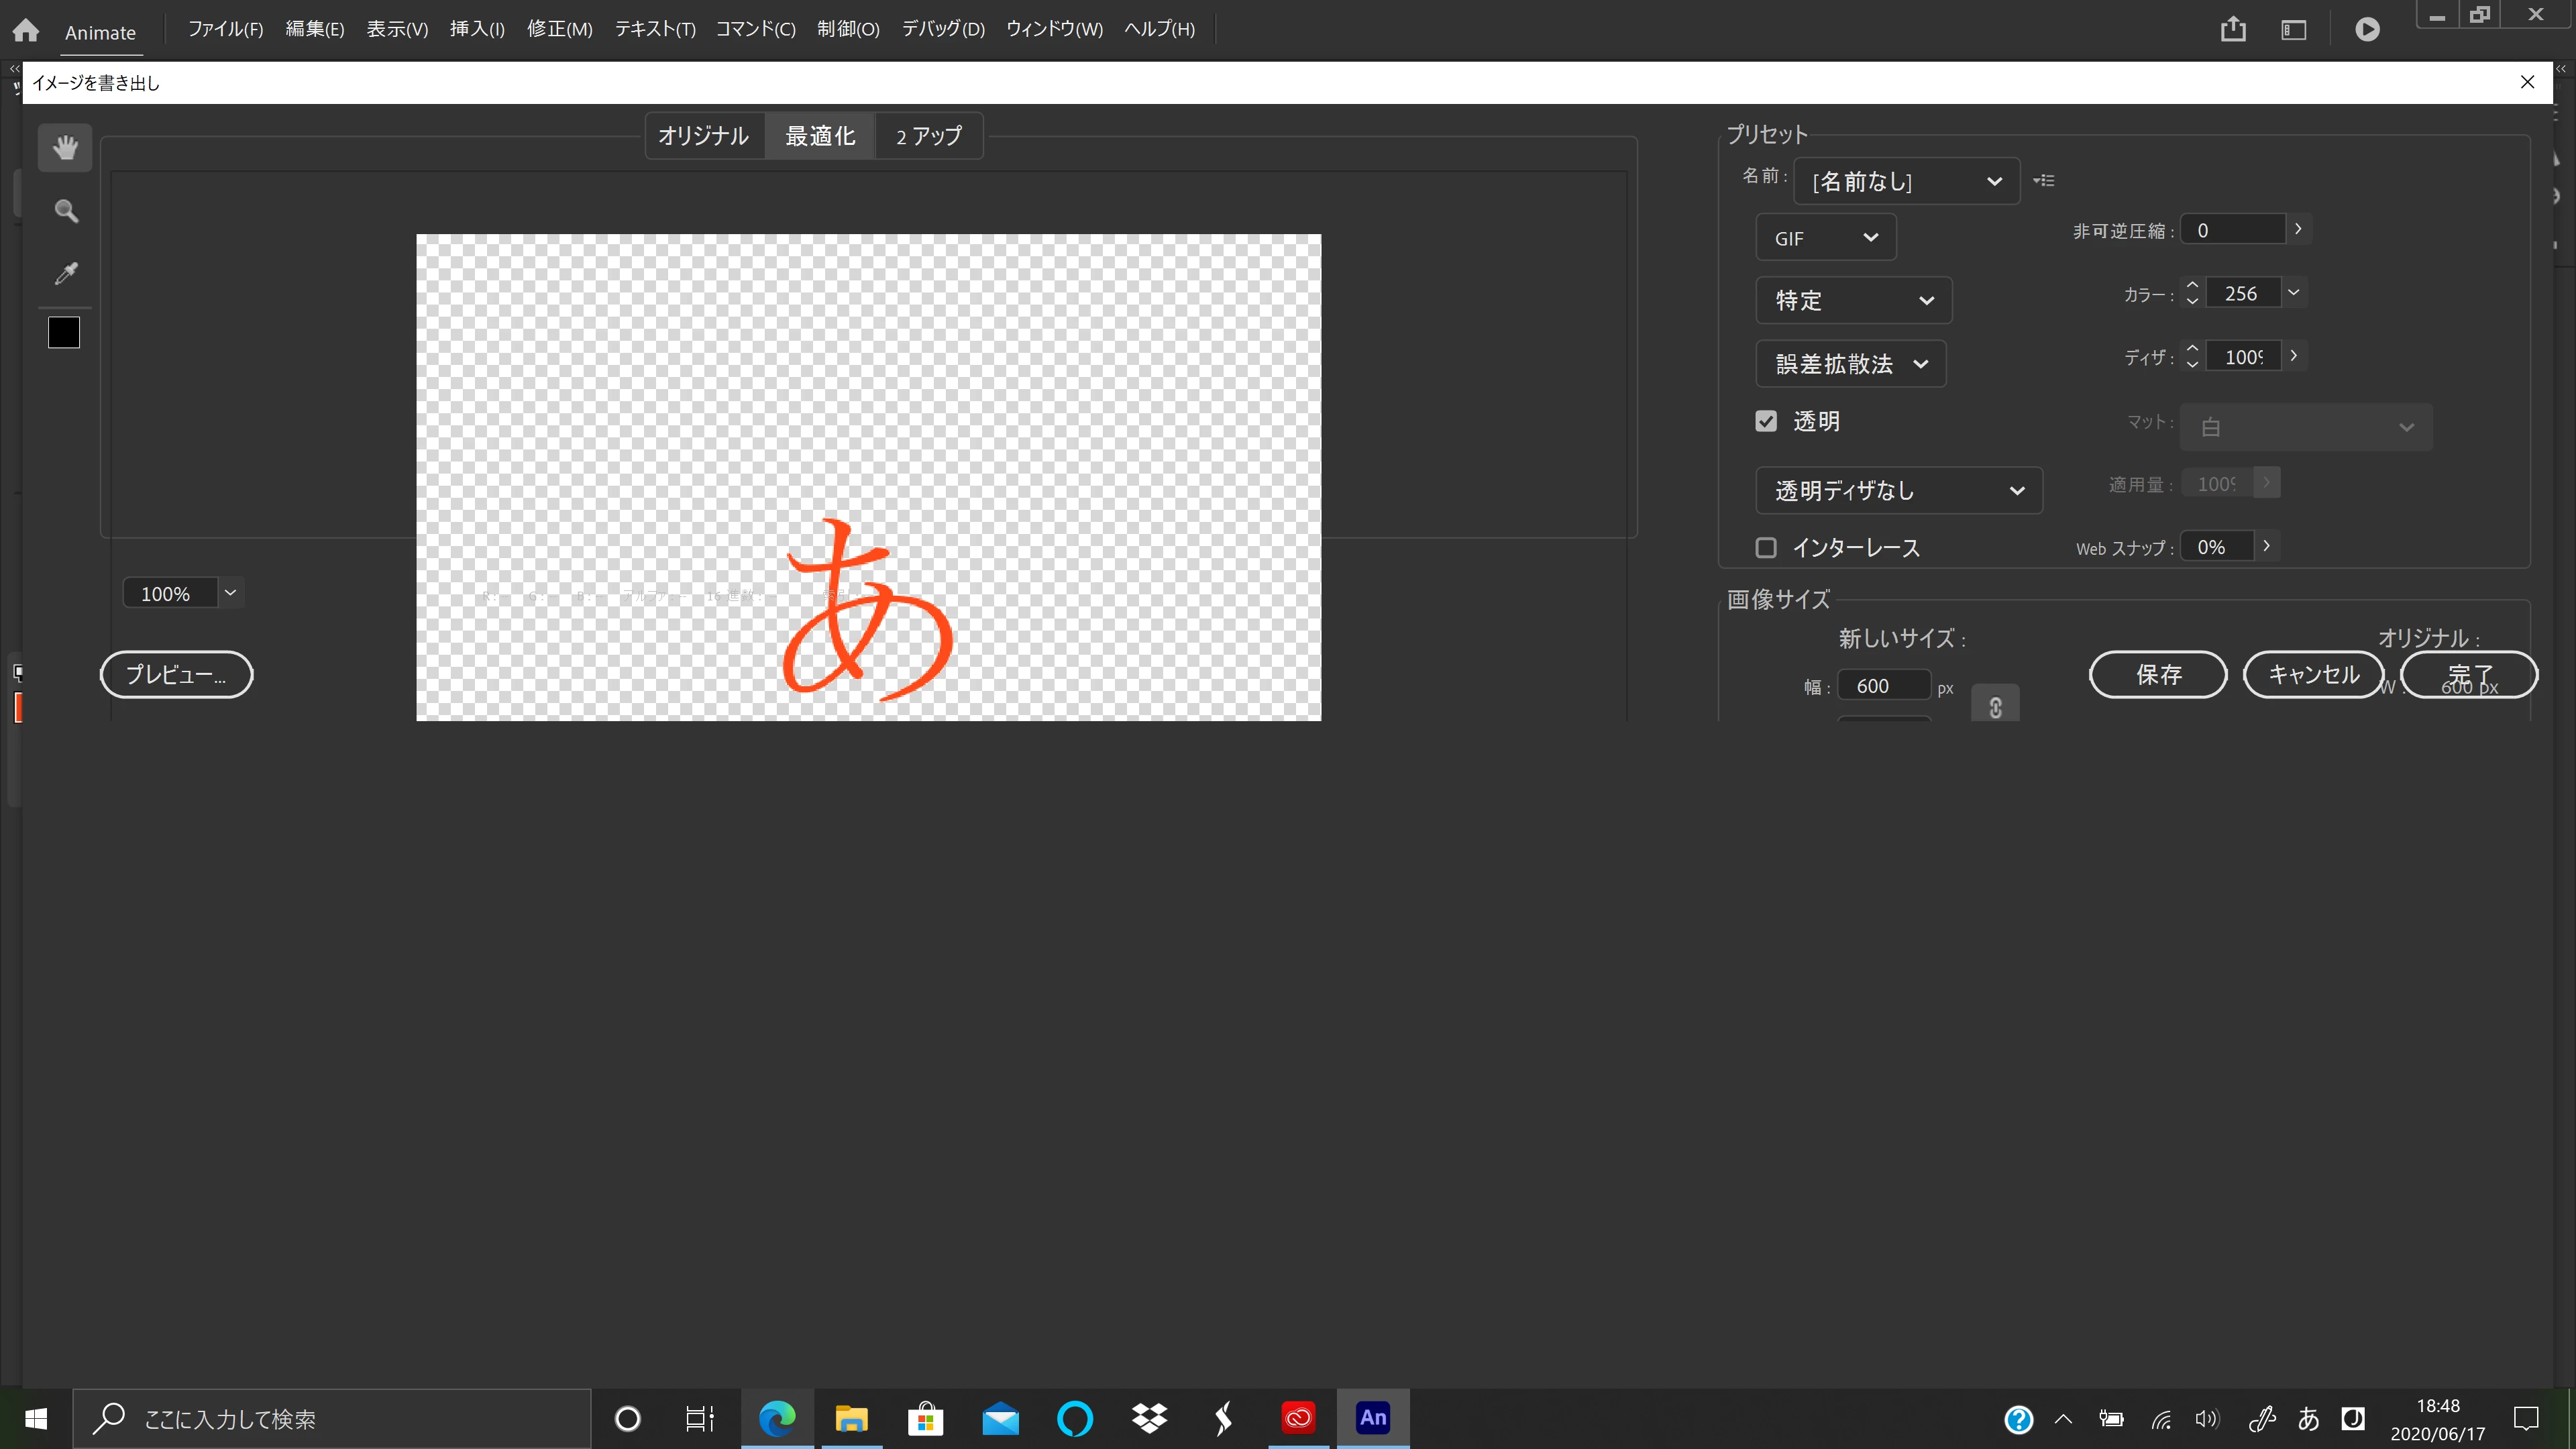Viewport: 2576px width, 1449px height.
Task: Select the Hand tool
Action: pos(65,148)
